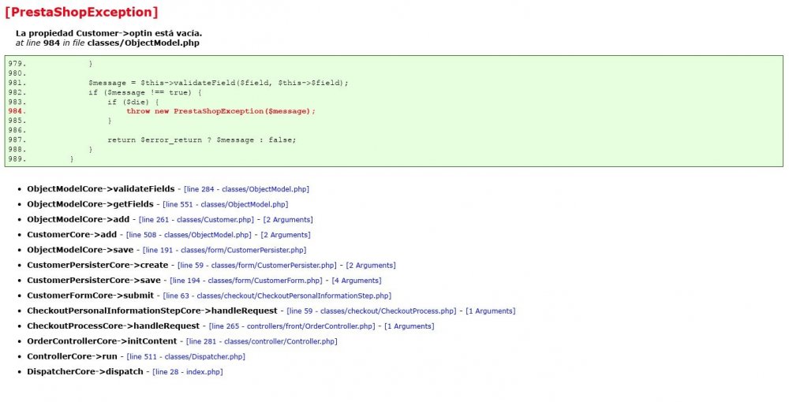Click the highlighted throw new PrestaShopException line
The height and width of the screenshot is (402, 789).
click(x=221, y=111)
